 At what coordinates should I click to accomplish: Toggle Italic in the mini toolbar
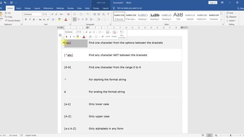tap(70, 37)
